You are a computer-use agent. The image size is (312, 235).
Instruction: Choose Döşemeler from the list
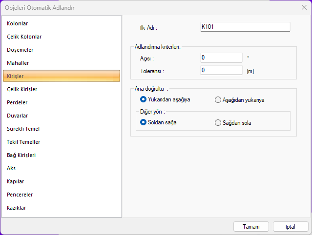click(20, 50)
